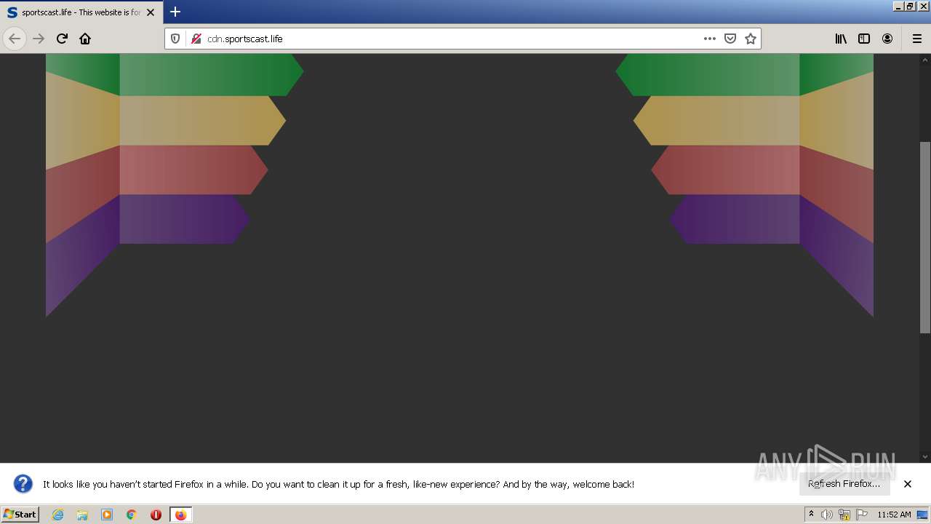Click the right yellow arrow banner
Image resolution: width=931 pixels, height=524 pixels.
coord(716,121)
